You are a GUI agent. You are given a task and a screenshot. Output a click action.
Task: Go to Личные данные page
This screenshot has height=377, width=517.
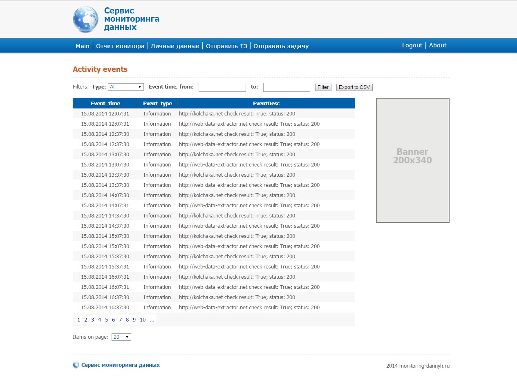[x=175, y=46]
